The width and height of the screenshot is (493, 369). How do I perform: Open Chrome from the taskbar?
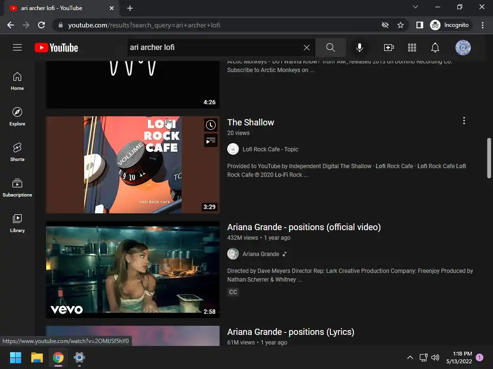pos(58,357)
